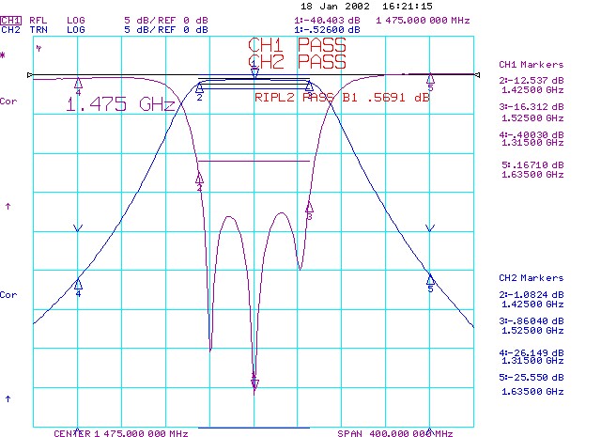Open the CH2 Markers list heading

[x=529, y=279]
